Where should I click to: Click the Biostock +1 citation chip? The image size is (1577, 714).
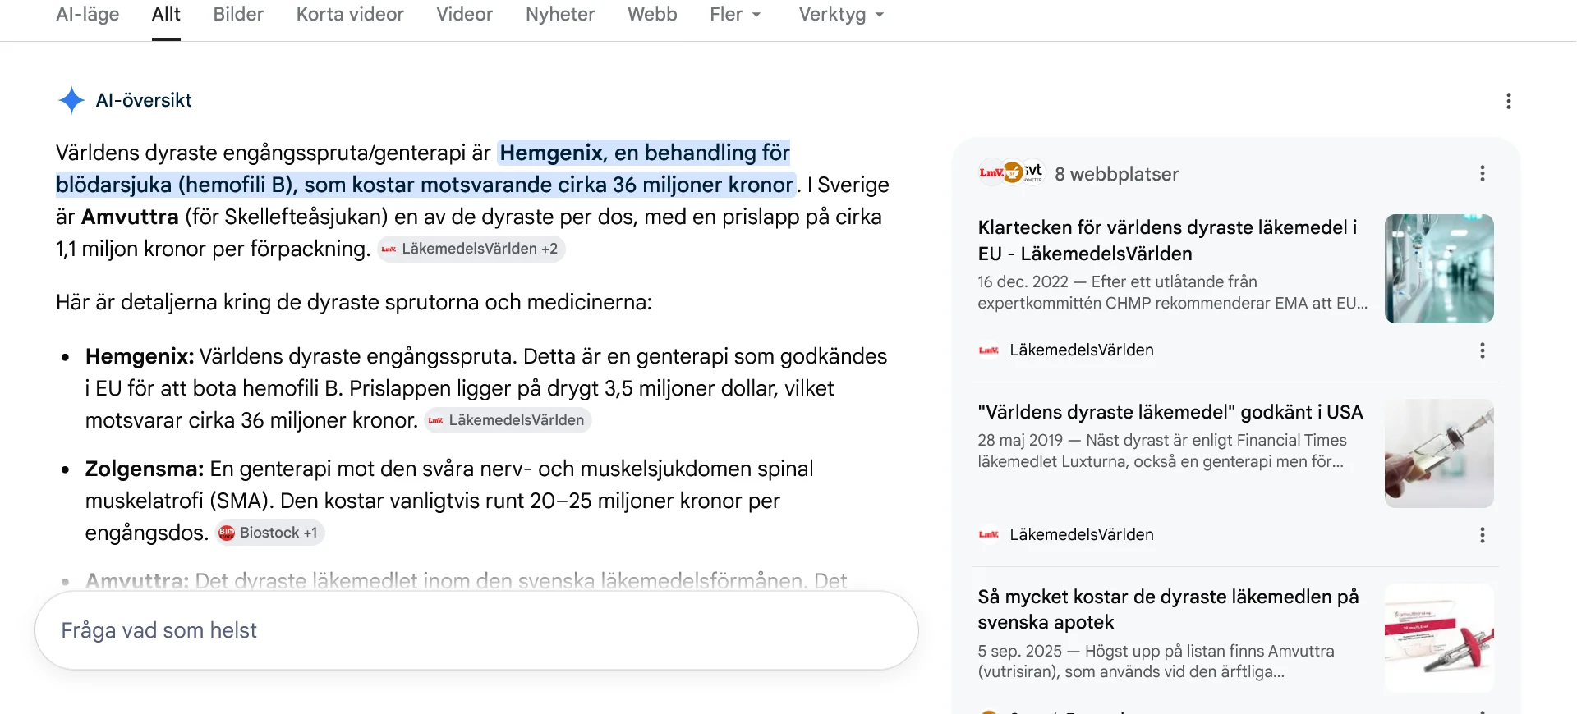[270, 533]
